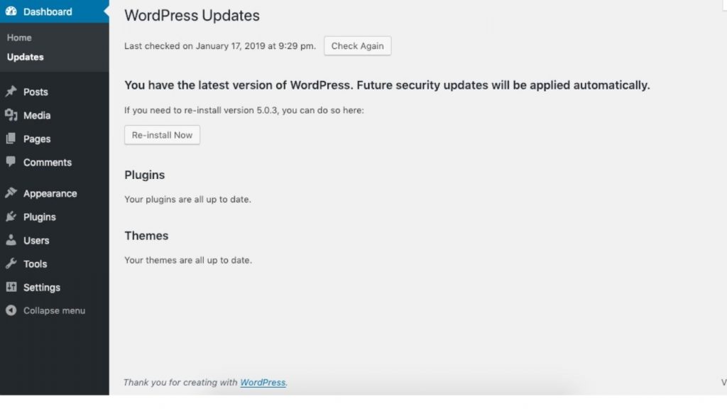This screenshot has width=727, height=409.
Task: Follow the WordPress footer link
Action: [263, 382]
